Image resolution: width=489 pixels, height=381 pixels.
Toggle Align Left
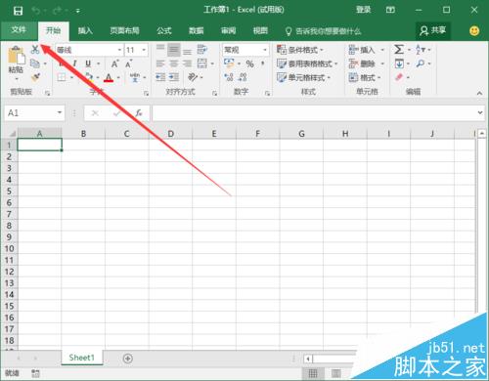160,63
